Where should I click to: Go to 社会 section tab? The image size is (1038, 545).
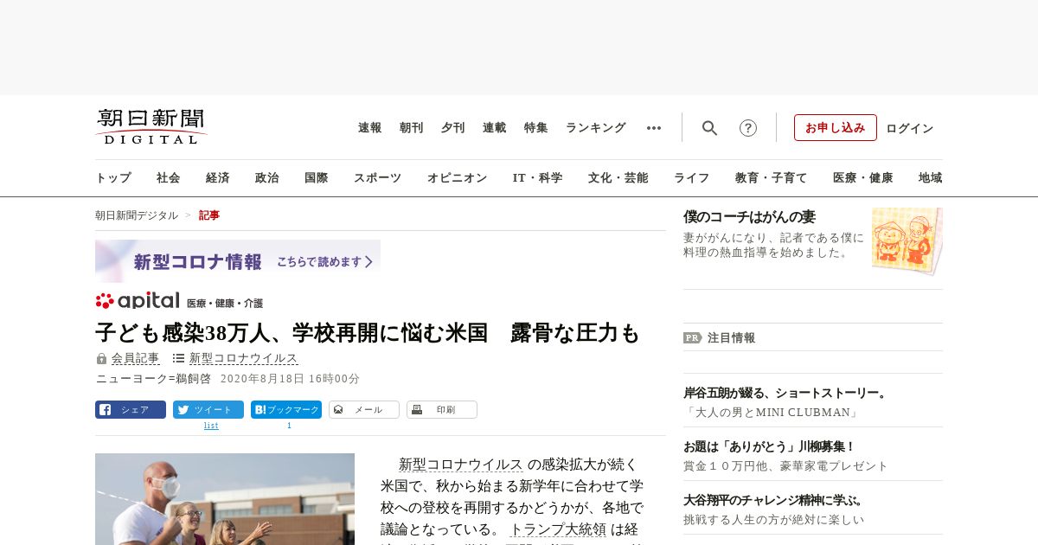click(169, 178)
